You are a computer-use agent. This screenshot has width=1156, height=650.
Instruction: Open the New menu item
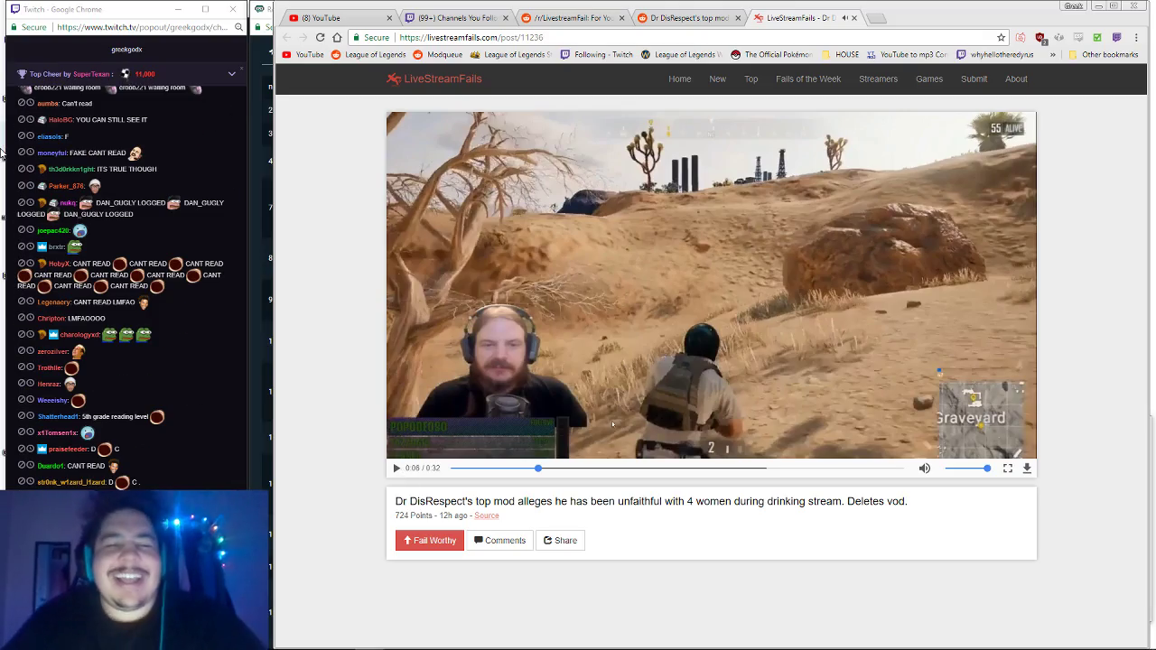[x=718, y=79]
